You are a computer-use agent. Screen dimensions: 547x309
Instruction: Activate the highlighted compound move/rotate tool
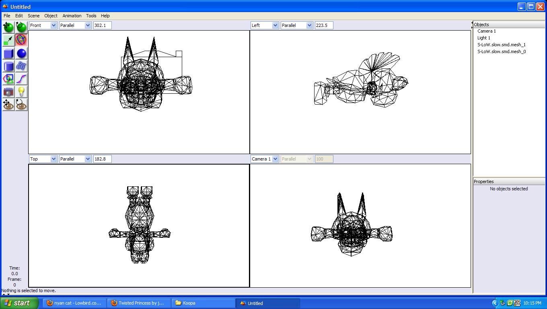(x=21, y=40)
